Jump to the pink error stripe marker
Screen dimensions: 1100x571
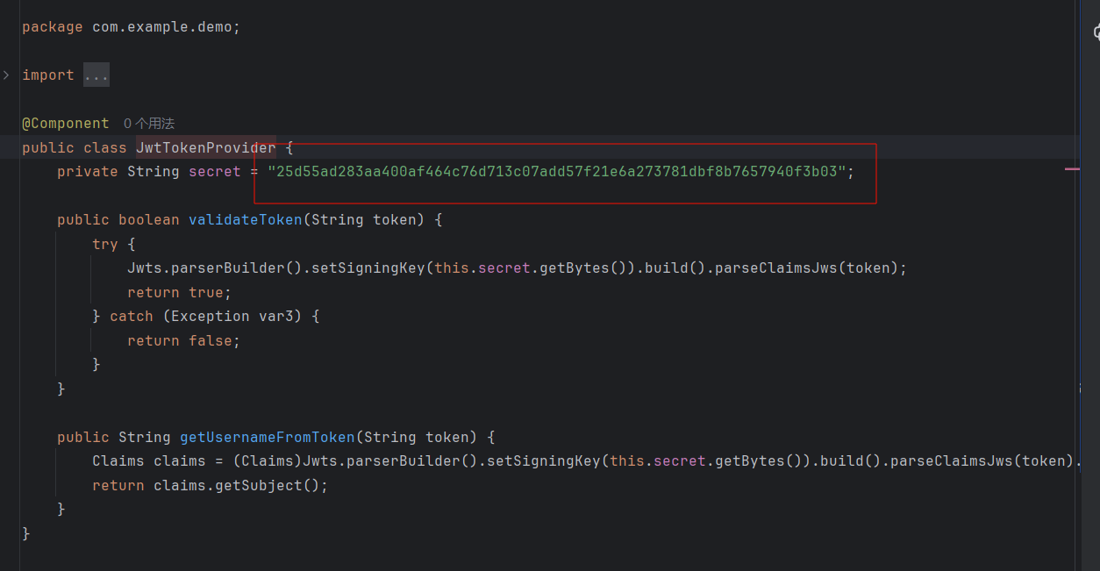pyautogui.click(x=1072, y=168)
